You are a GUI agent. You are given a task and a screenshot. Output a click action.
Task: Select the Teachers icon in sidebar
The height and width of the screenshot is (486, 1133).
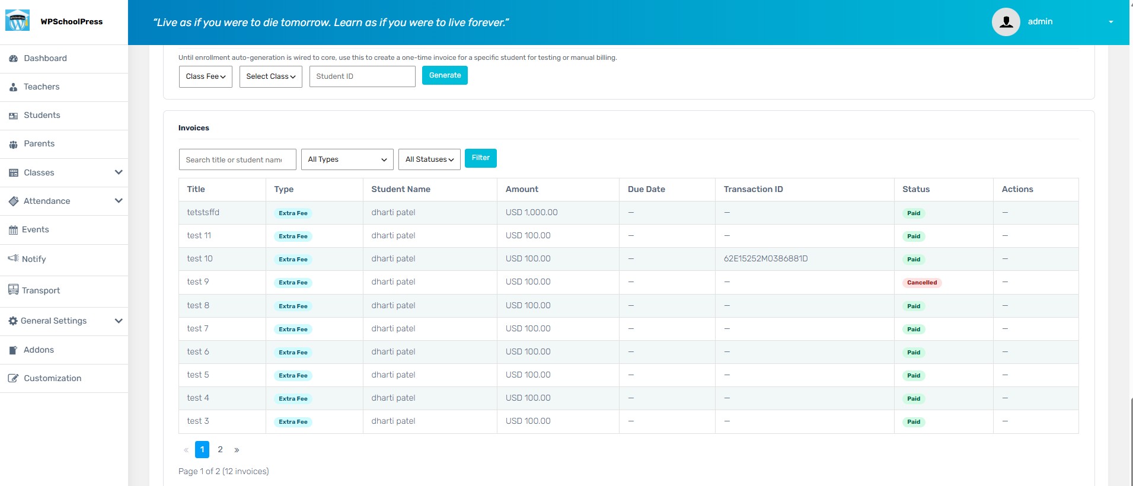click(13, 87)
